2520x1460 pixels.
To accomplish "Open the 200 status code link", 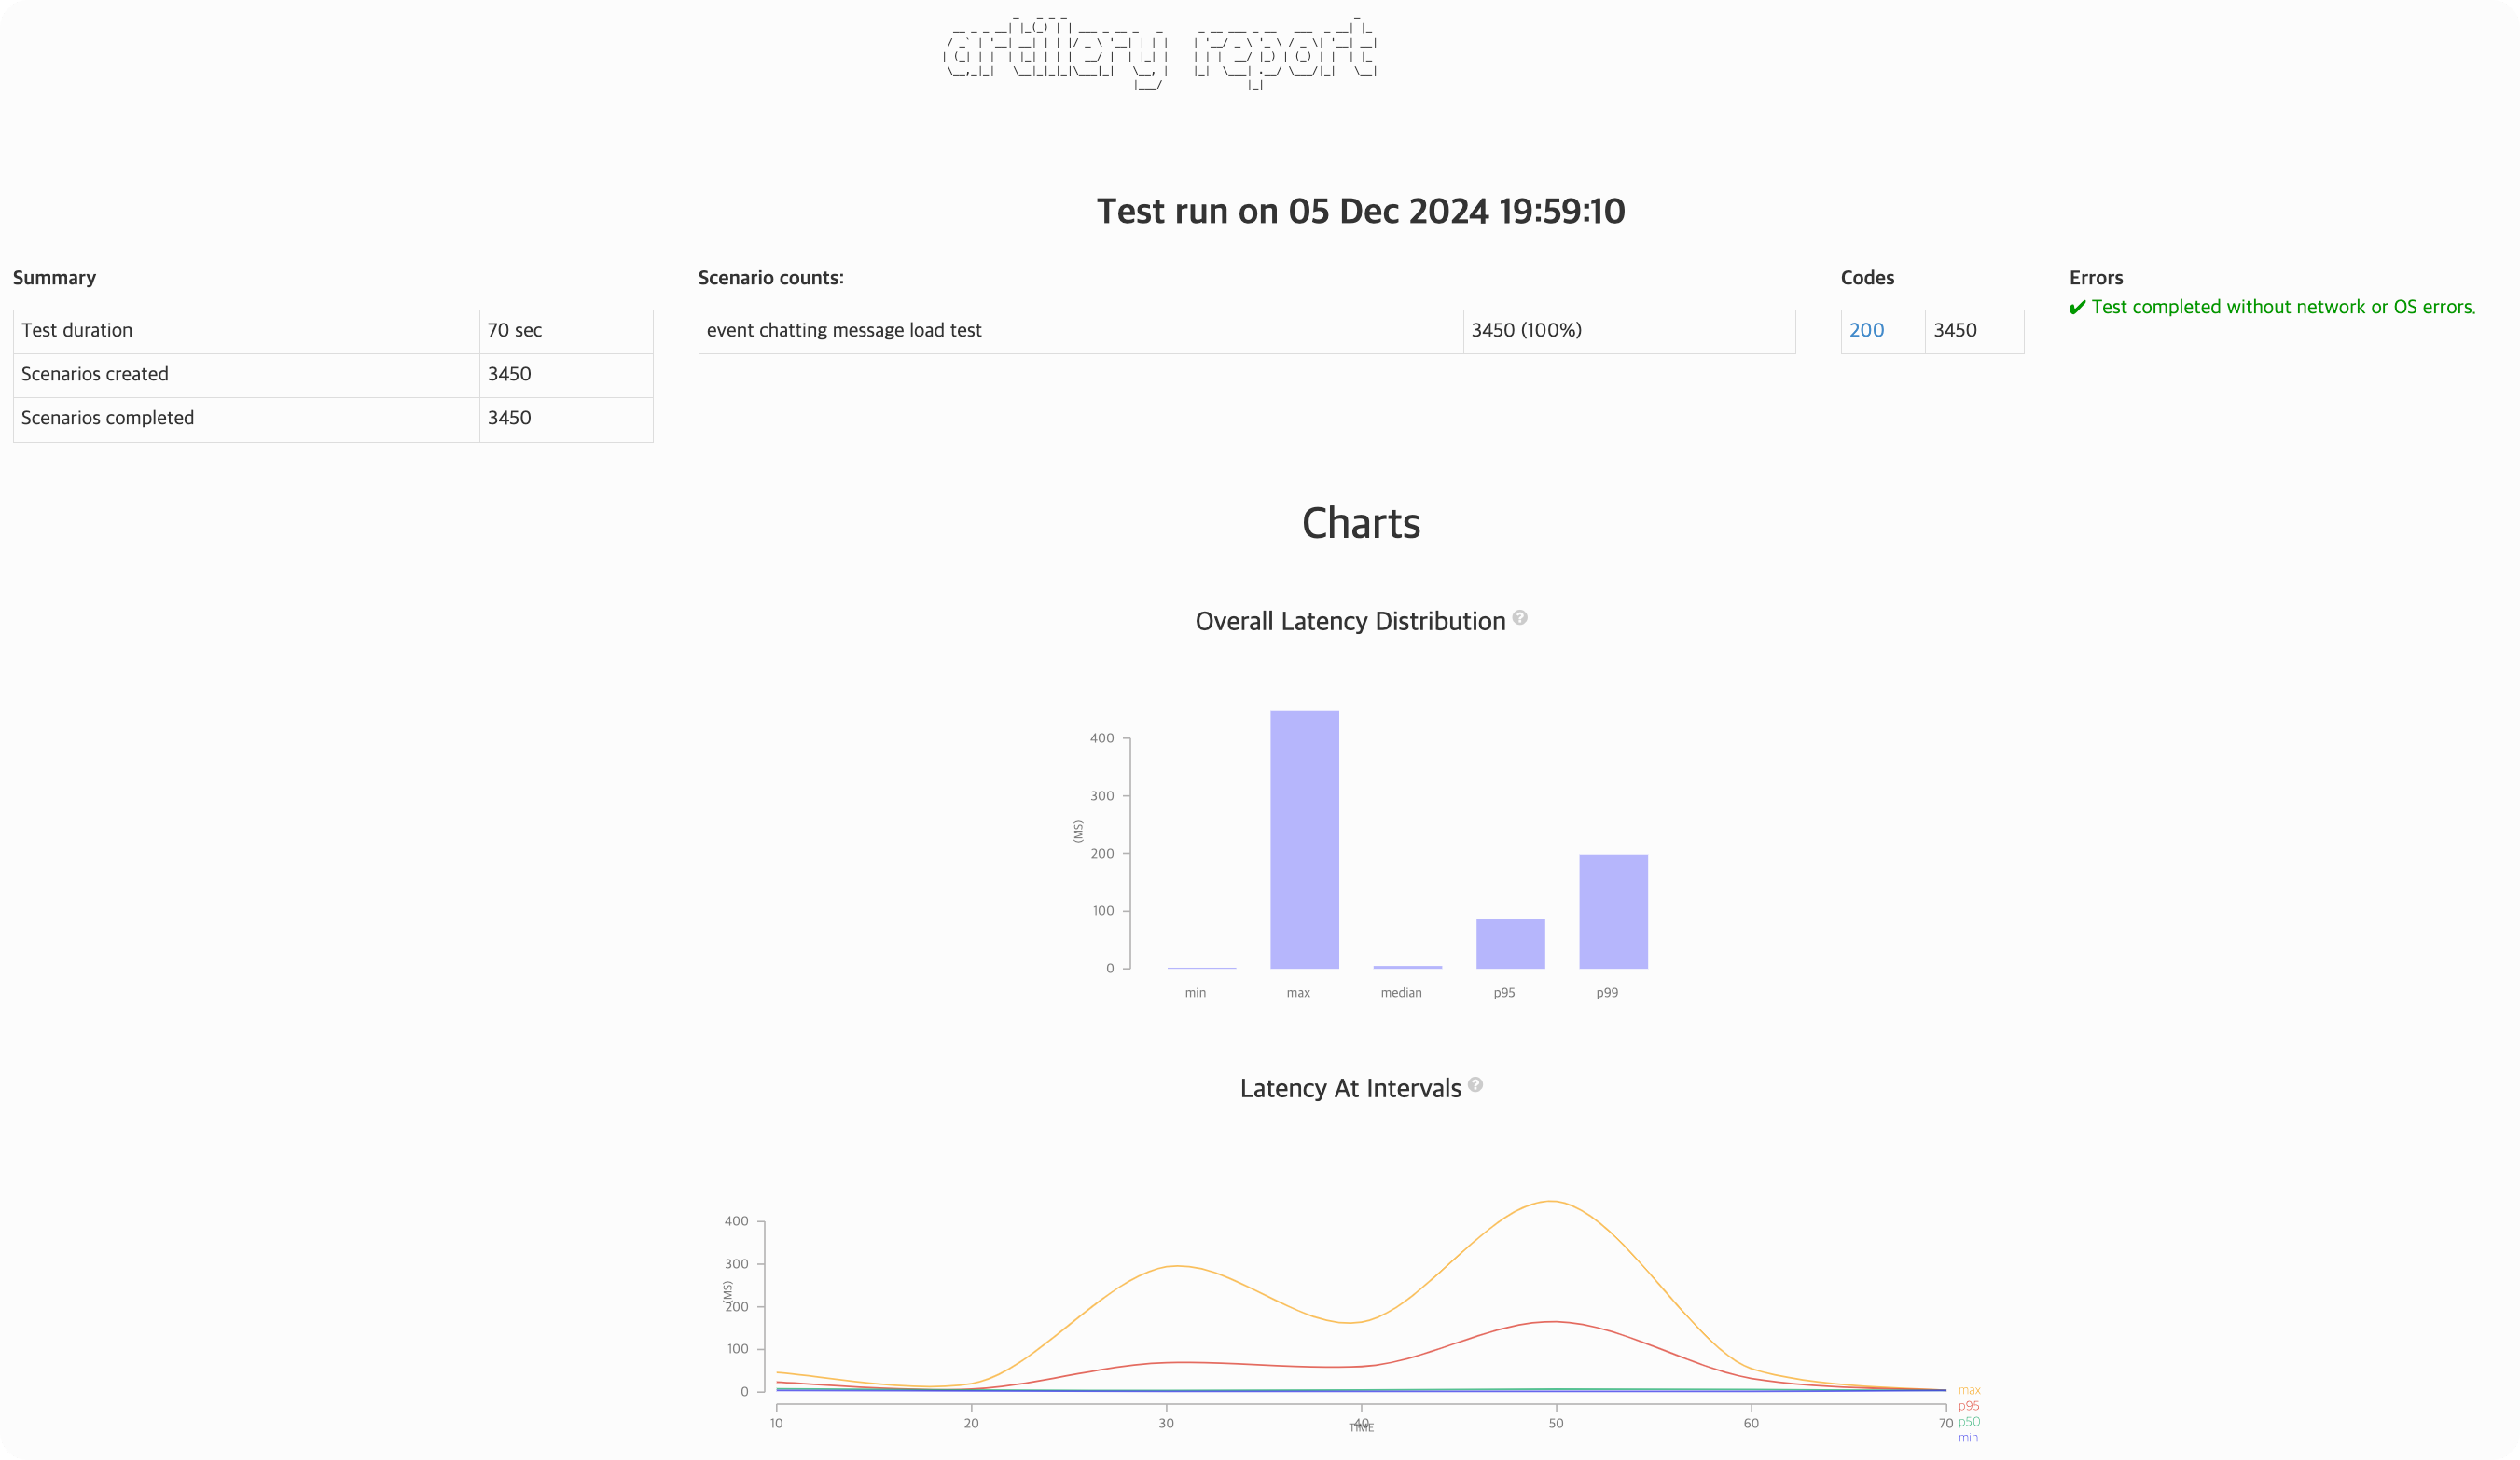I will point(1866,331).
